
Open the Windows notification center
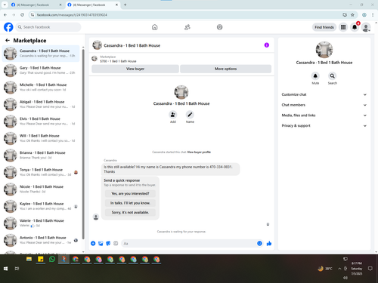pos(370,269)
